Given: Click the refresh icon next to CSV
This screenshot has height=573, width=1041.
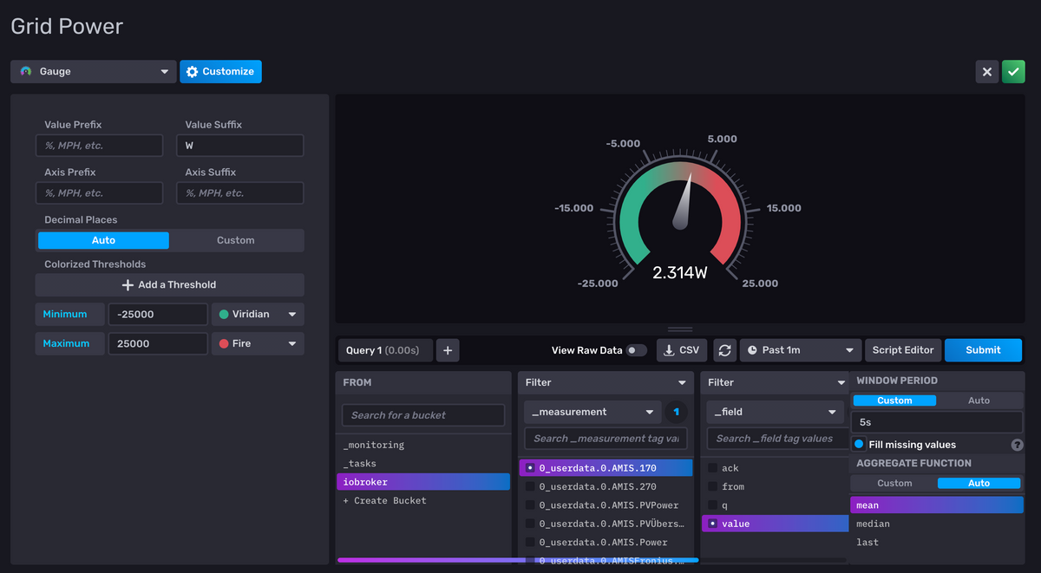Looking at the screenshot, I should [x=724, y=350].
